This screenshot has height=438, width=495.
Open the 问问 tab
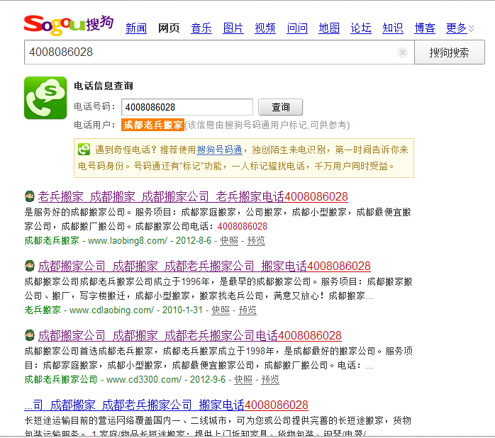point(297,28)
